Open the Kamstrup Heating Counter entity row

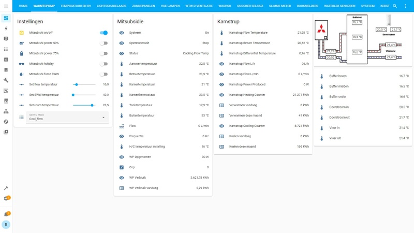(x=263, y=95)
